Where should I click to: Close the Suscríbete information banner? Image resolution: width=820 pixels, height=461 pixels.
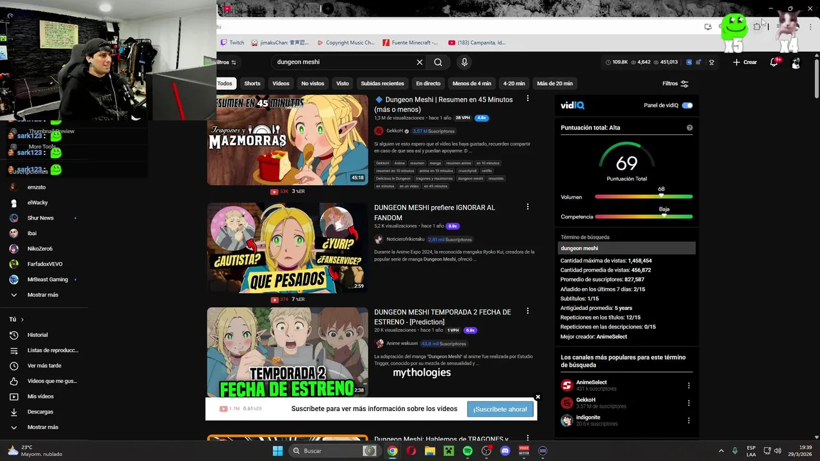pyautogui.click(x=537, y=397)
